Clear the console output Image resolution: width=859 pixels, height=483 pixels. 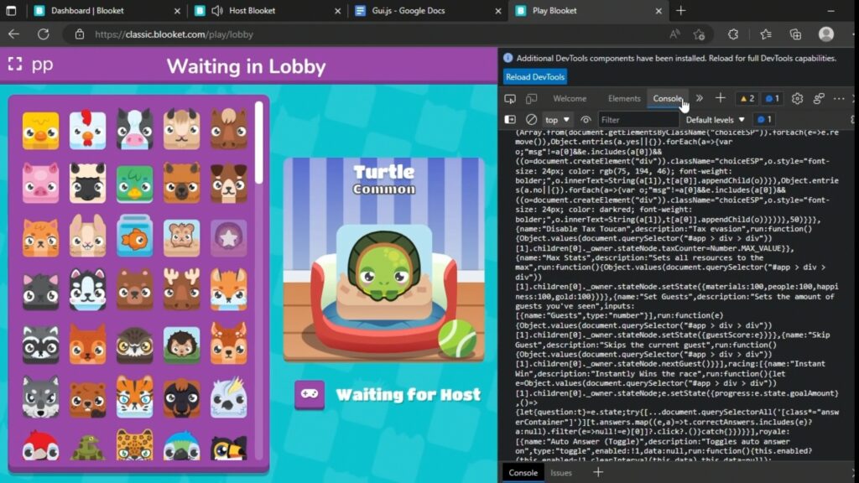pyautogui.click(x=531, y=119)
